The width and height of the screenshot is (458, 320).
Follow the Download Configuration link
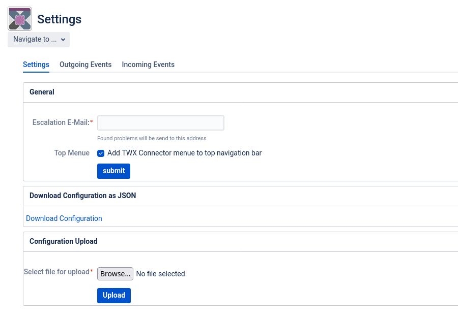[64, 218]
